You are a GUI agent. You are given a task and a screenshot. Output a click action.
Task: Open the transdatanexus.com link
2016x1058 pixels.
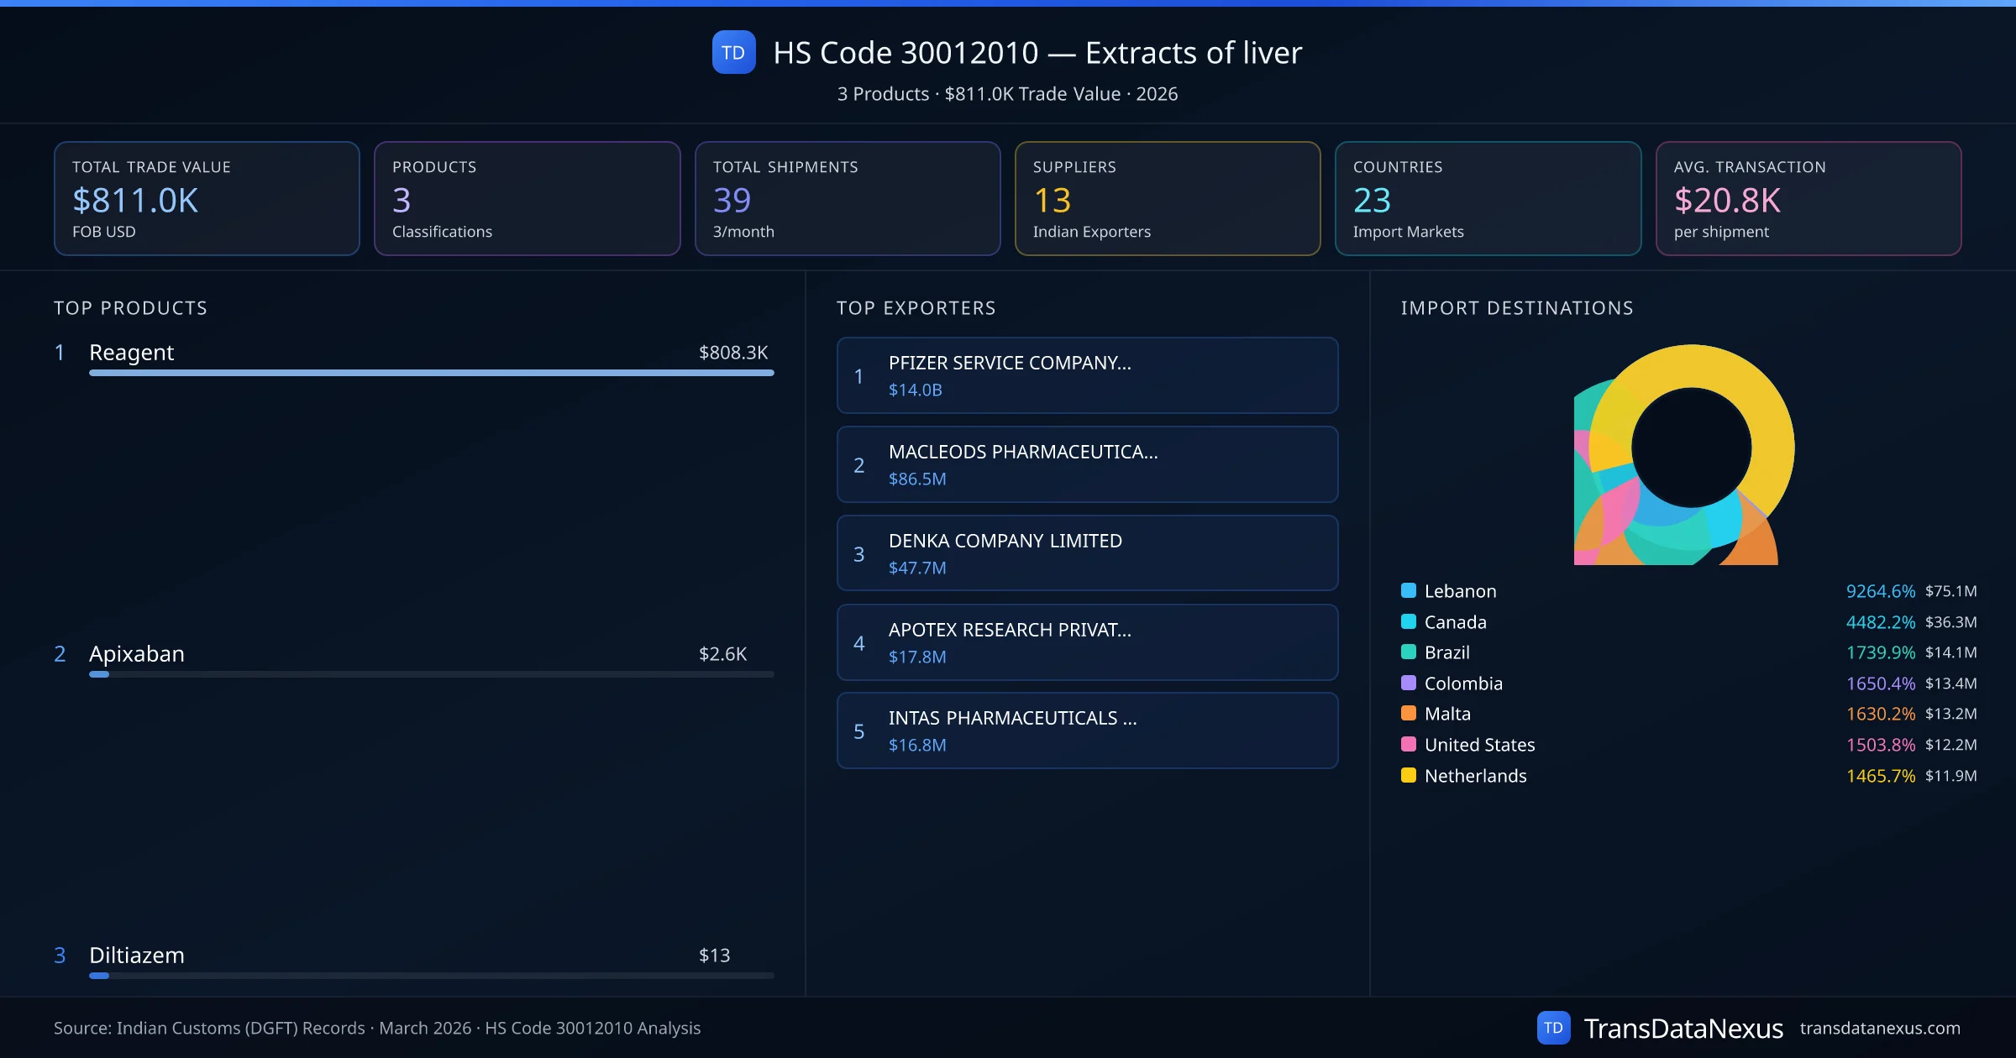[1879, 1028]
